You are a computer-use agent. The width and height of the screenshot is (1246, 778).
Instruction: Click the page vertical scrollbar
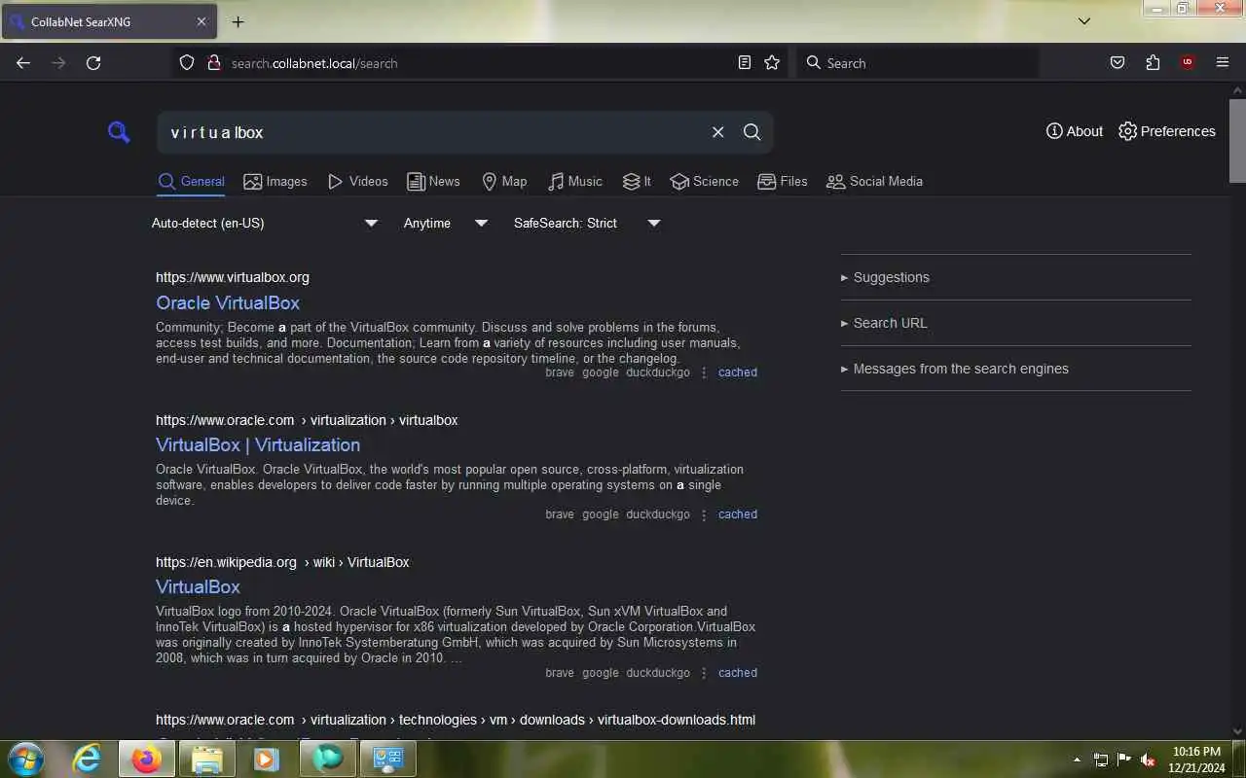1237,140
